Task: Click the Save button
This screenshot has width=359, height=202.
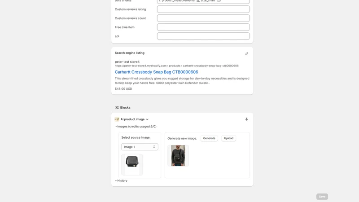Action: click(322, 197)
